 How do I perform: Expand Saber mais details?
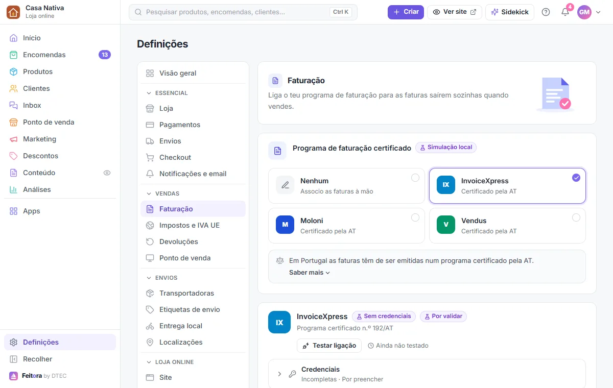coord(310,273)
